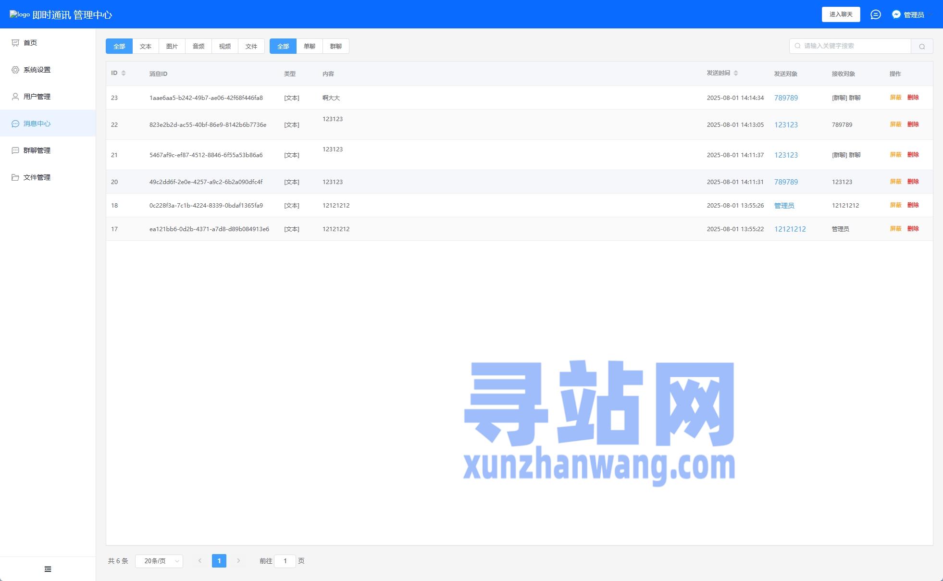The width and height of the screenshot is (943, 581).
Task: Click the search magnifier button
Action: (922, 46)
